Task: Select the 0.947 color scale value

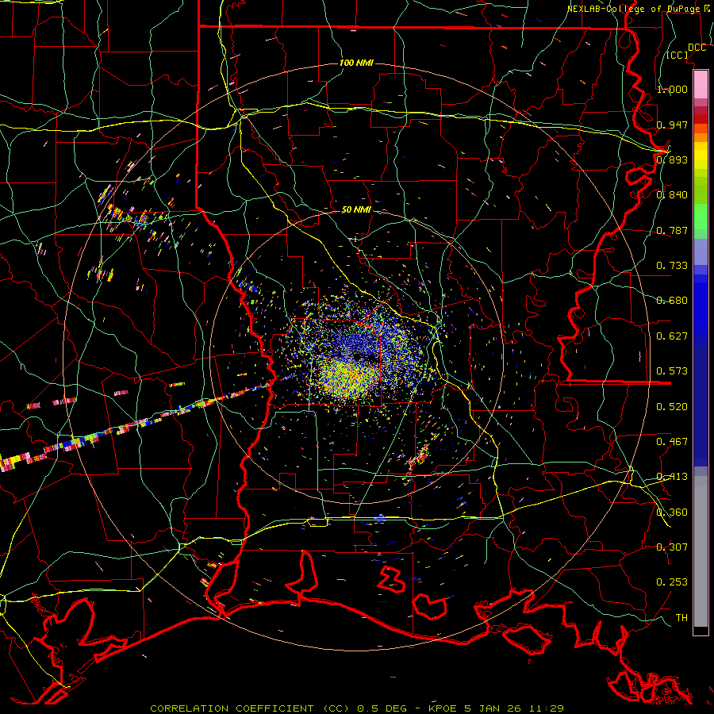Action: 672,125
